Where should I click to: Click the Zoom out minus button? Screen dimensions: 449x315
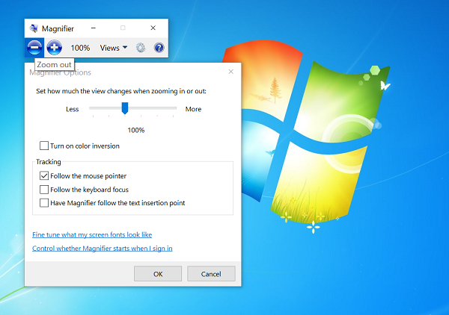[34, 48]
